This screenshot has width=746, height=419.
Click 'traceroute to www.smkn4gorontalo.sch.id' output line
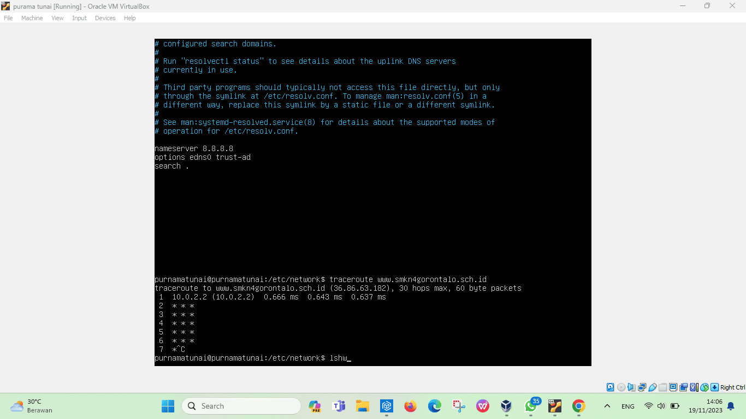coord(338,288)
